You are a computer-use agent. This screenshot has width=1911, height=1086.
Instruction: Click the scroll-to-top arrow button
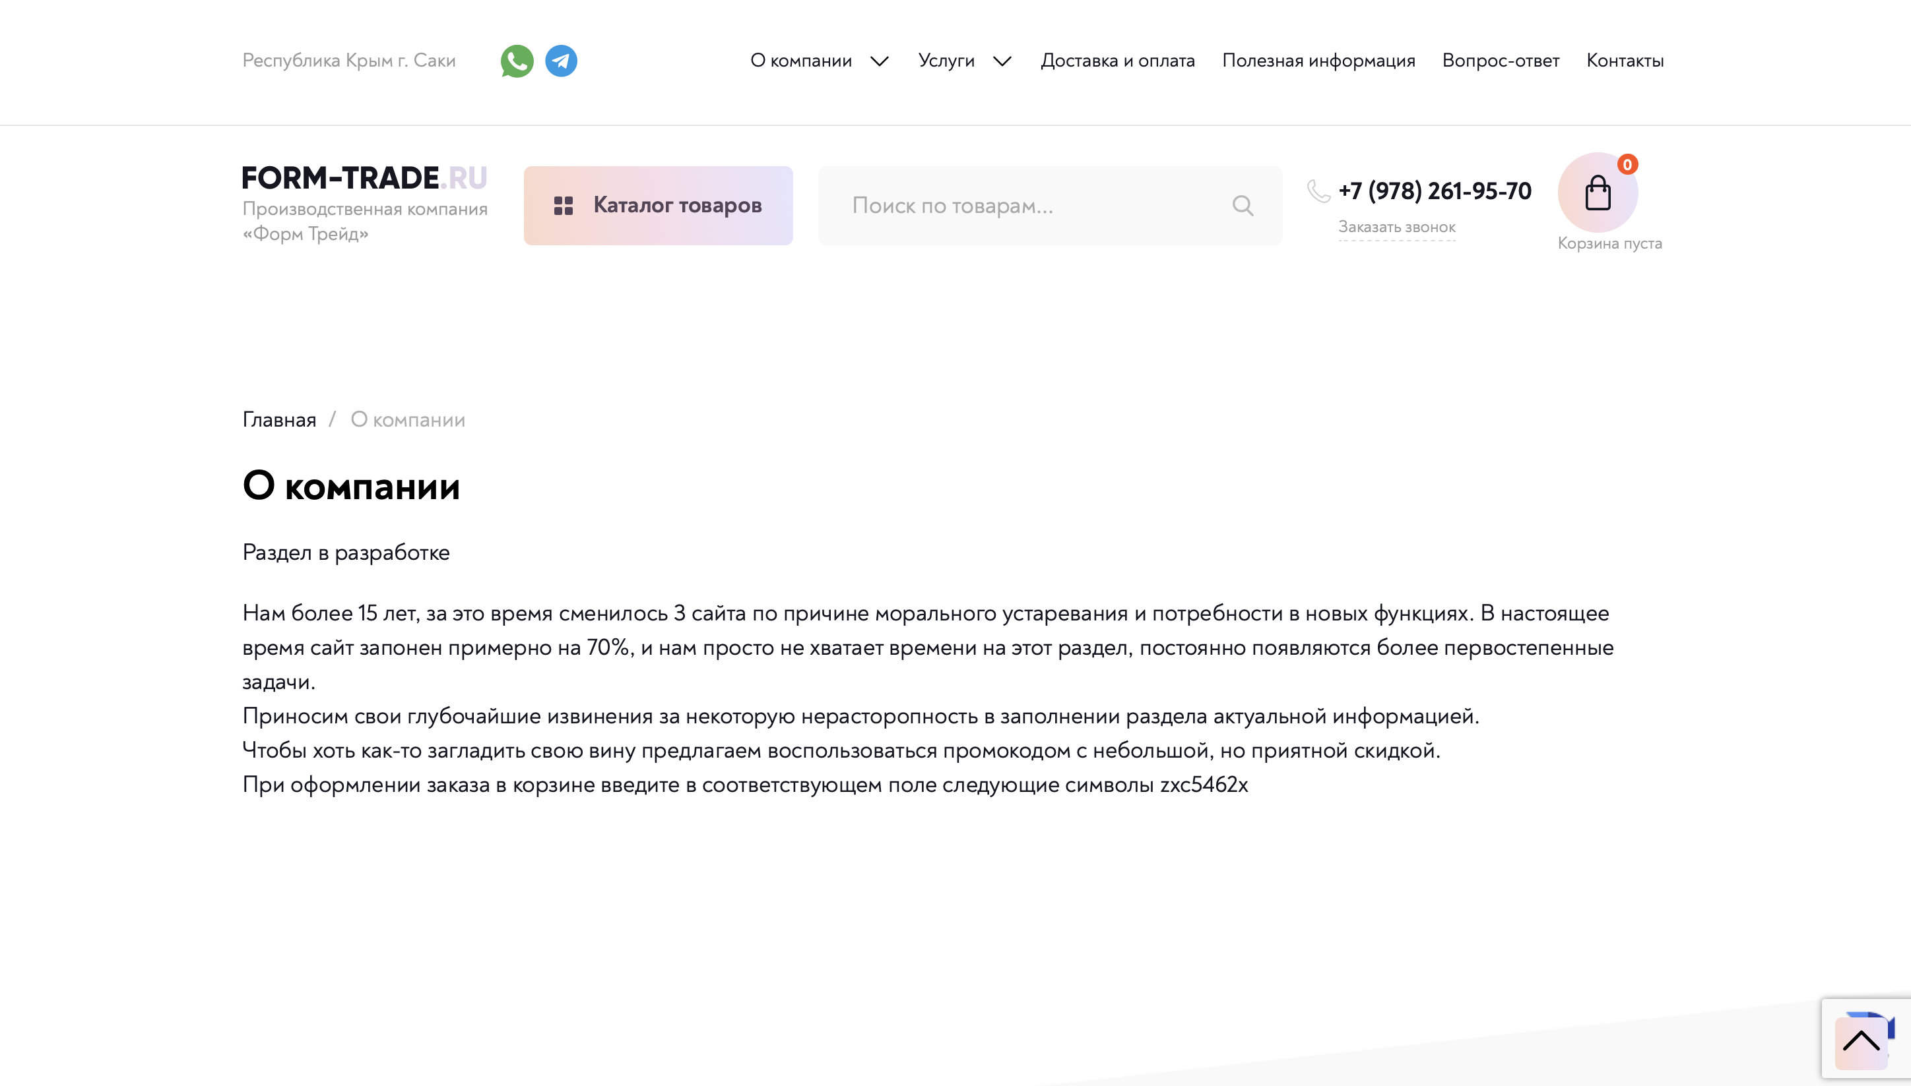pos(1861,1042)
